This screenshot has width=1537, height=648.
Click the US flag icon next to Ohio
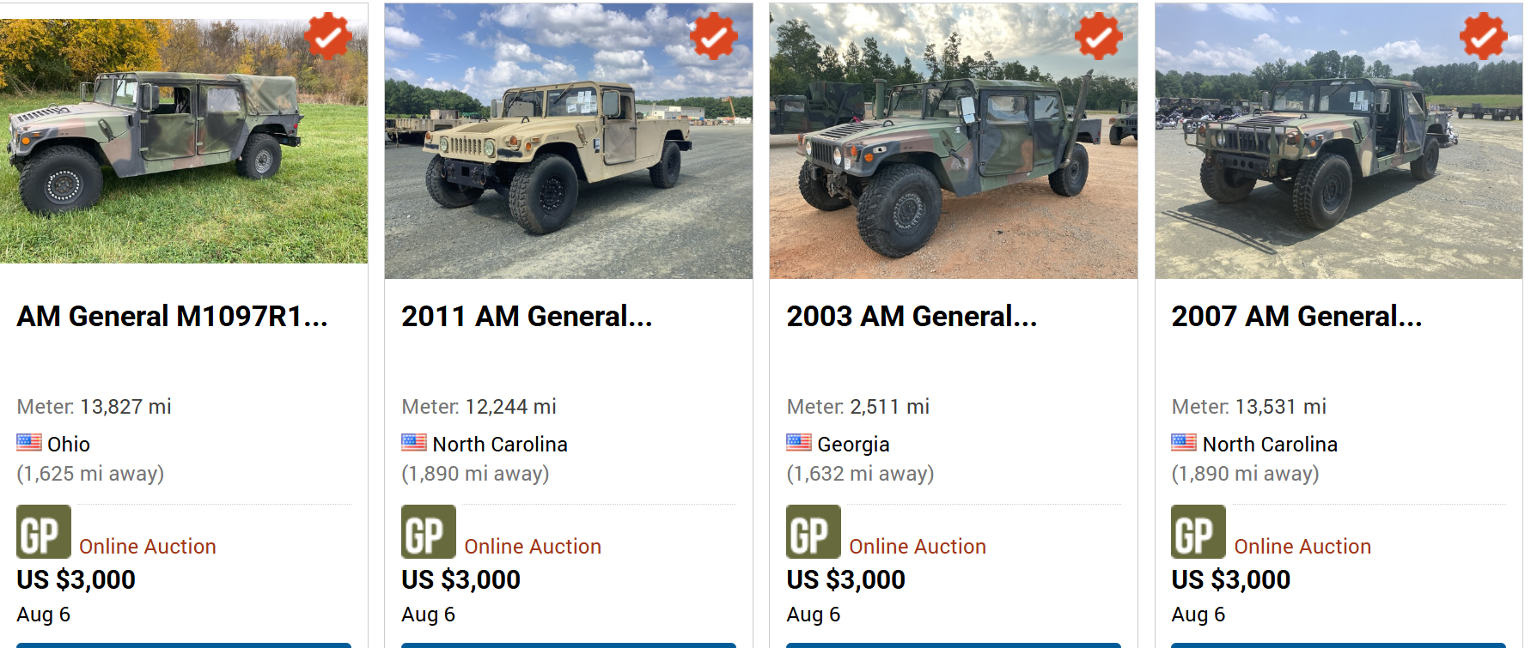point(29,443)
